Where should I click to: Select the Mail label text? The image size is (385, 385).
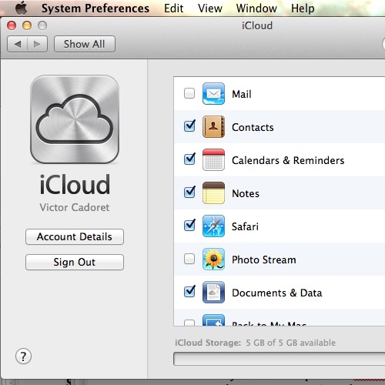[242, 94]
